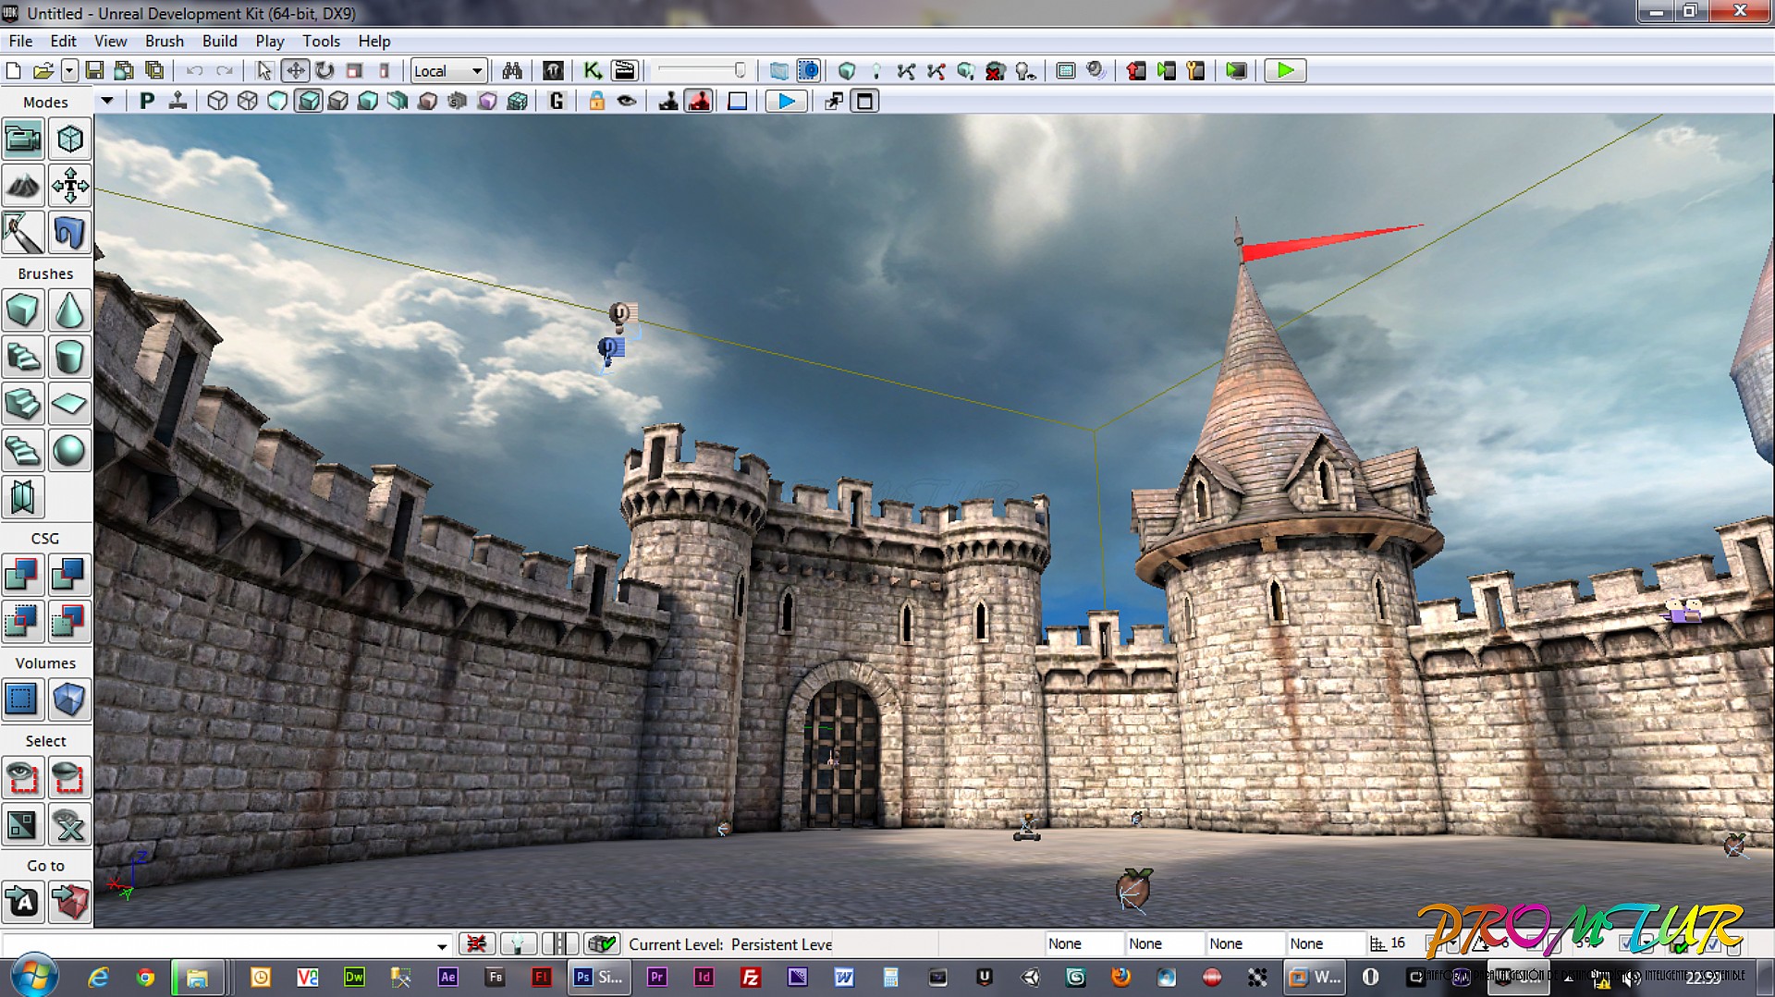Add a Volume with the blue cube icon
The image size is (1775, 997).
pos(69,699)
